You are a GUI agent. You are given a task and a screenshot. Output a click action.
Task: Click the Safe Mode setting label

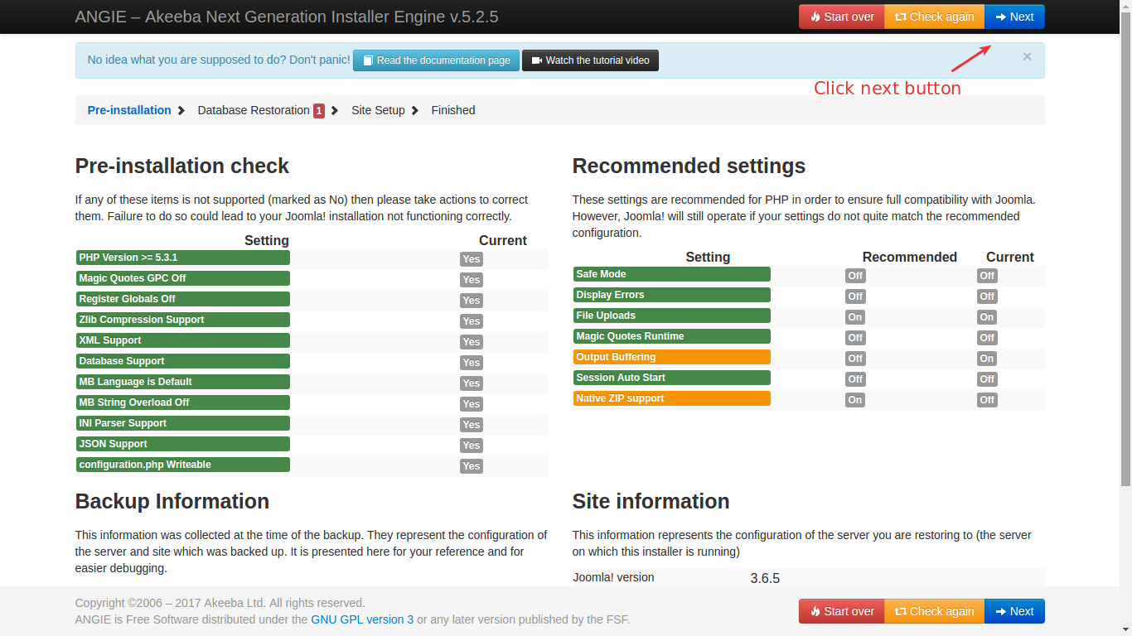click(671, 274)
